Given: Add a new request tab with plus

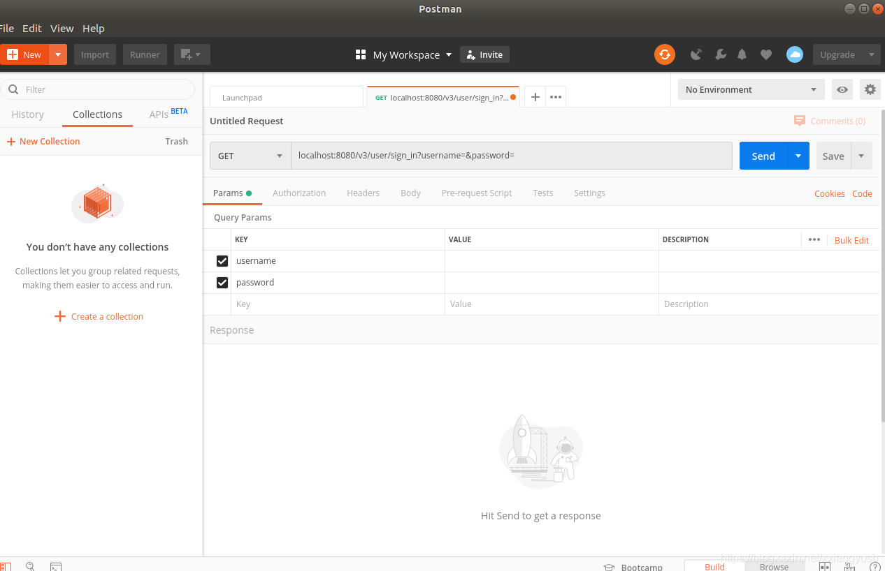Looking at the screenshot, I should pos(535,97).
